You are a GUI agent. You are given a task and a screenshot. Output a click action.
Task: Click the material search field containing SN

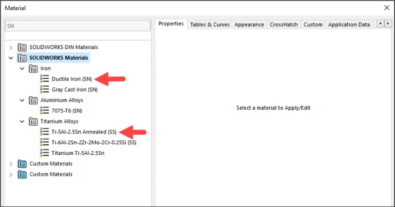[78, 26]
